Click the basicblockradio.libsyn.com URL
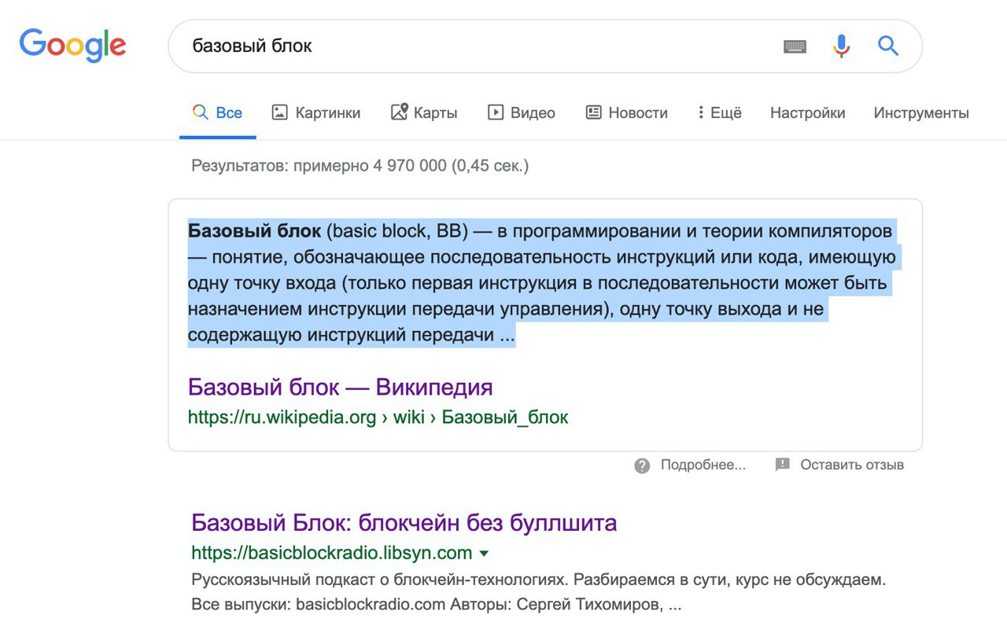This screenshot has width=1007, height=637. (x=332, y=553)
